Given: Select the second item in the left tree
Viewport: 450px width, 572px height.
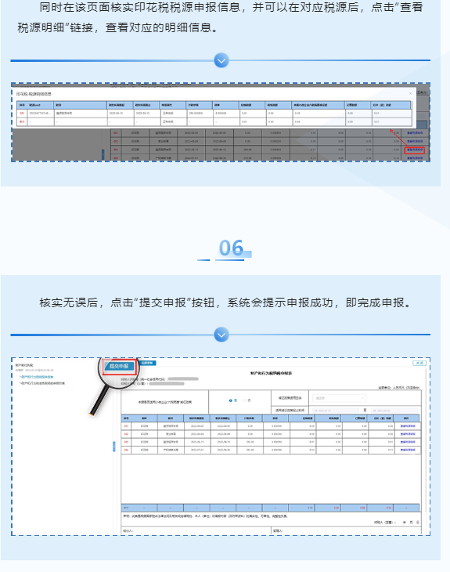Looking at the screenshot, I should (x=42, y=383).
